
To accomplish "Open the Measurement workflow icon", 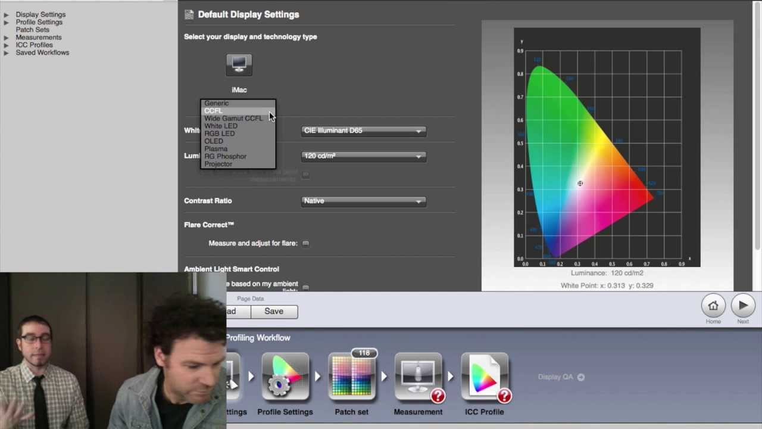I will point(418,377).
